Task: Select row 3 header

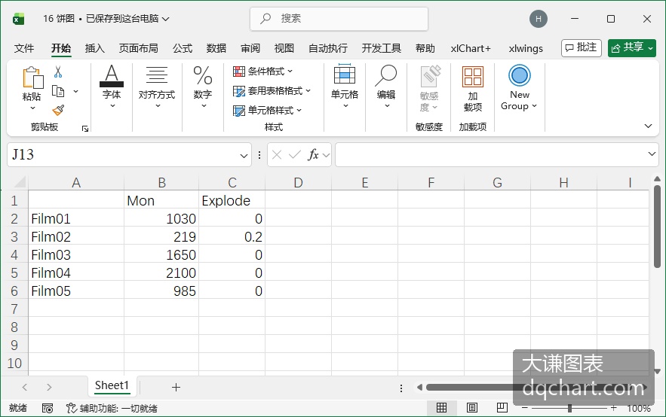Action: point(14,236)
